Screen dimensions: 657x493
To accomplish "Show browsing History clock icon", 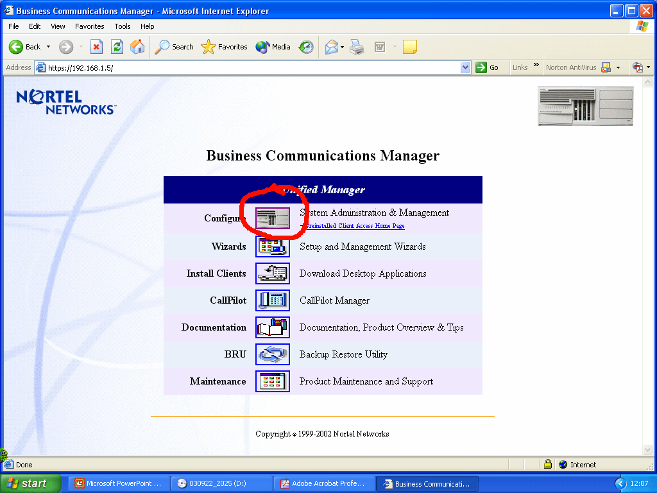I will coord(306,47).
